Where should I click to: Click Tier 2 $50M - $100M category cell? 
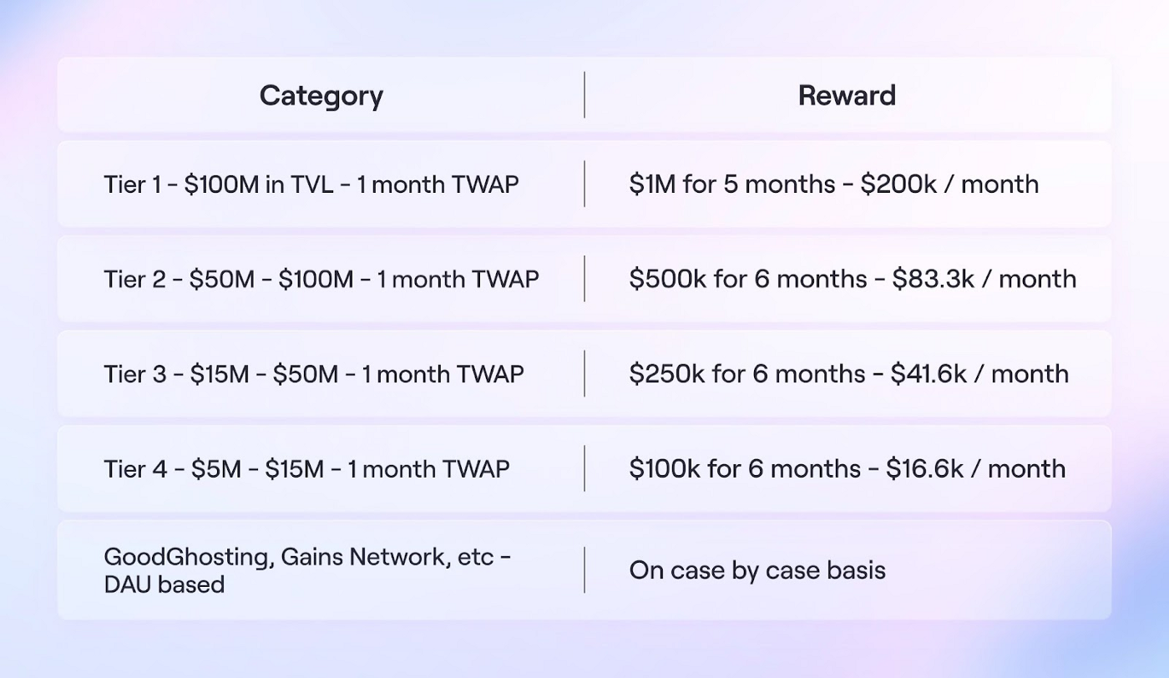click(x=321, y=278)
